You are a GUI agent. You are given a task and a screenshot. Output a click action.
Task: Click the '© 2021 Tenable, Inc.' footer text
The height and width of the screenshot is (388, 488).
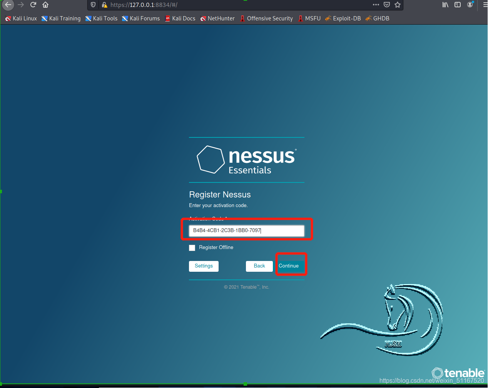click(247, 287)
